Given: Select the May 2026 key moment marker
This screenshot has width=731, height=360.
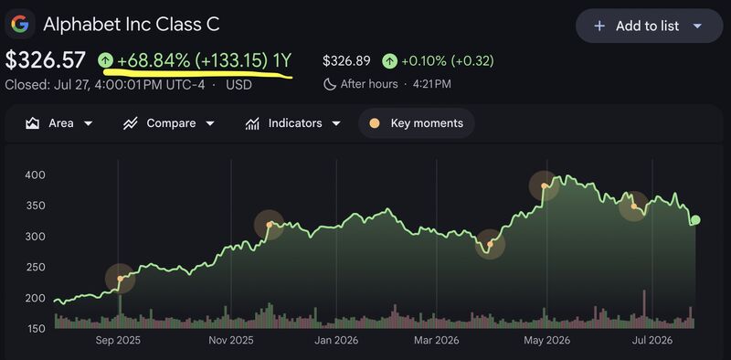Looking at the screenshot, I should (544, 186).
